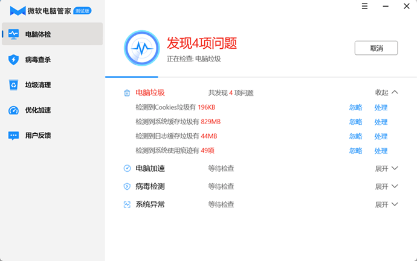Click the 电脑加速 label
This screenshot has height=261, width=417.
tap(150, 168)
